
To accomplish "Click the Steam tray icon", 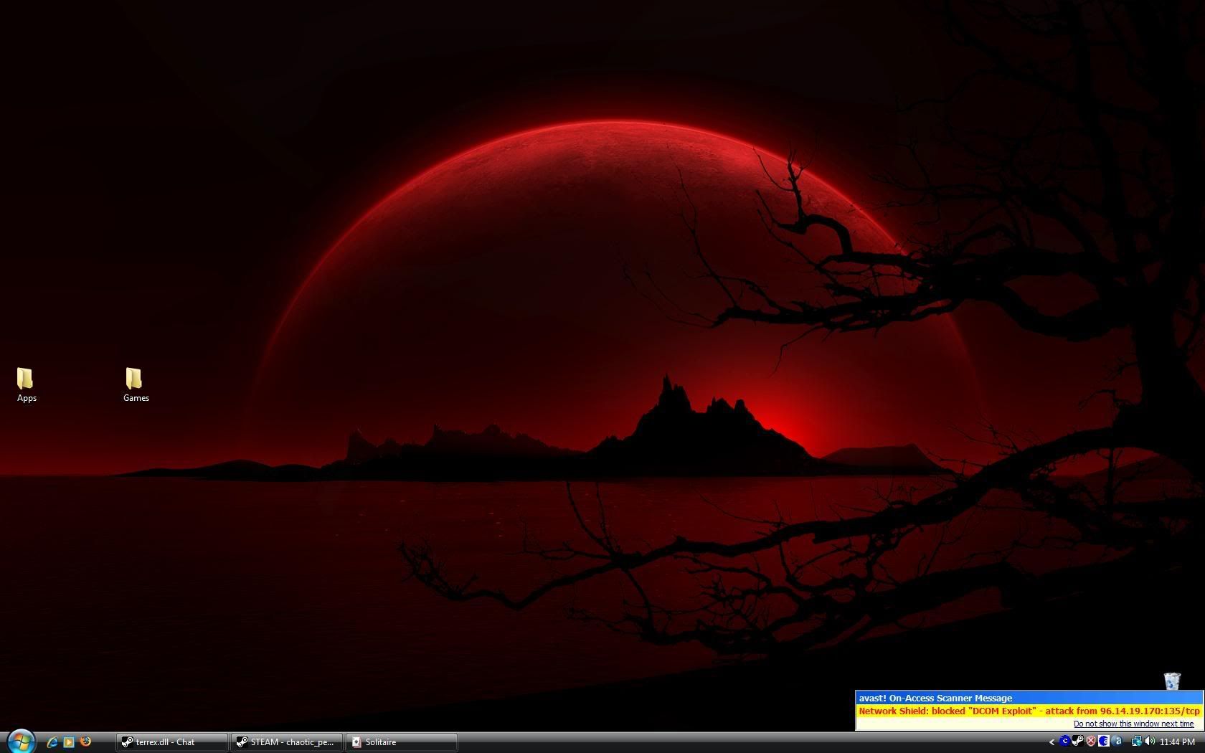I will (1077, 742).
